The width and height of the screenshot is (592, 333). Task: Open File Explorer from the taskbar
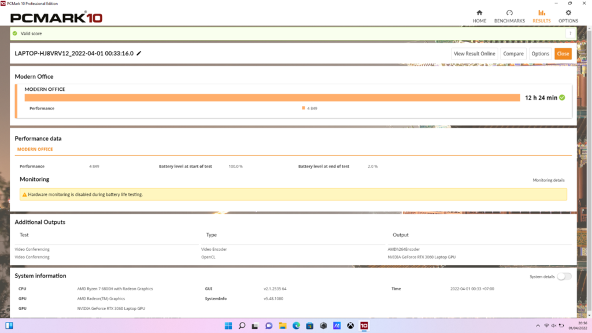click(282, 325)
